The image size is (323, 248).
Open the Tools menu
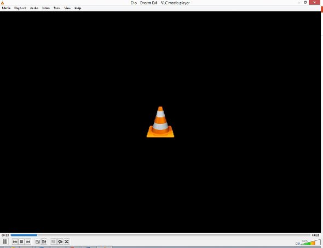point(57,8)
